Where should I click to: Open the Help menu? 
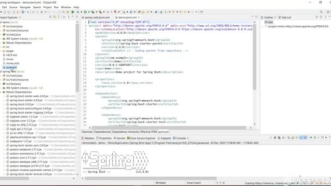click(76, 7)
